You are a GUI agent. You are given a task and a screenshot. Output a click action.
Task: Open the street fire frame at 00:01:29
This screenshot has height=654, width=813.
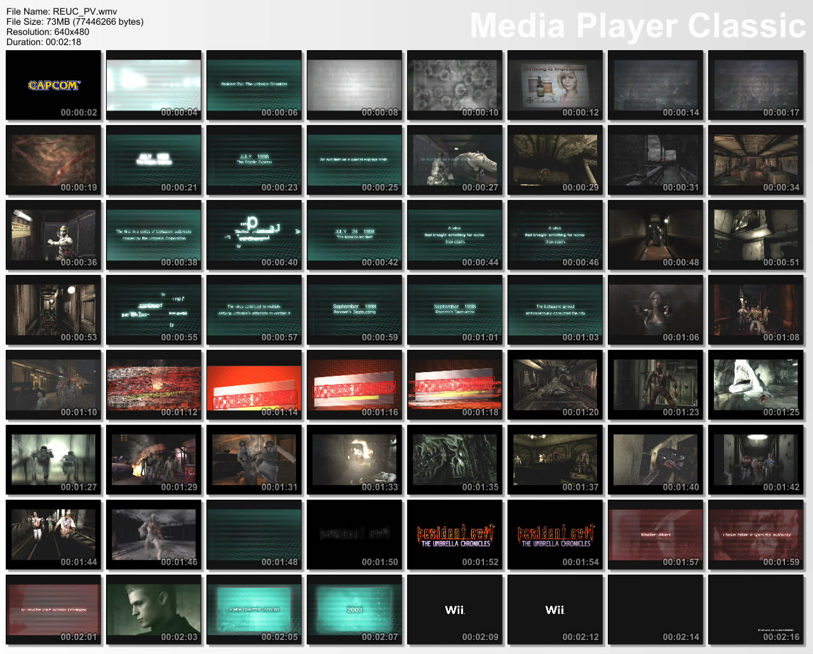click(154, 460)
